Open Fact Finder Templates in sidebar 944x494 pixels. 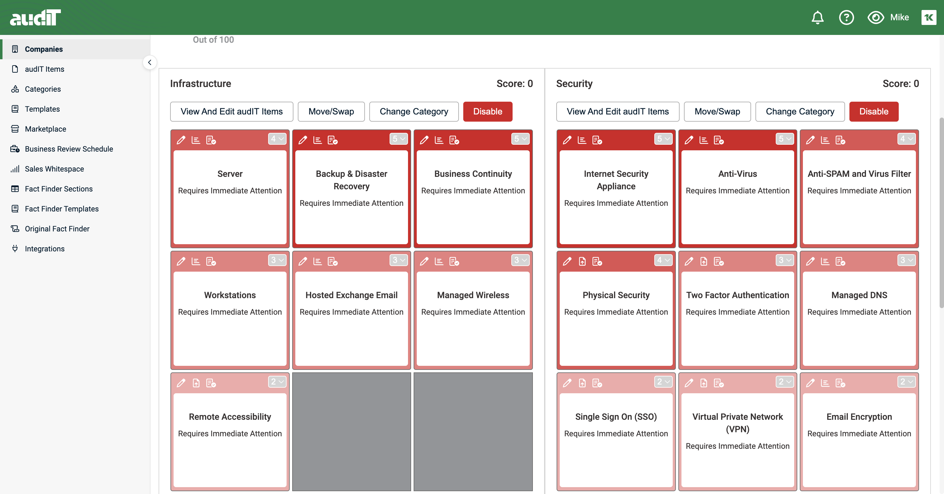tap(75, 209)
